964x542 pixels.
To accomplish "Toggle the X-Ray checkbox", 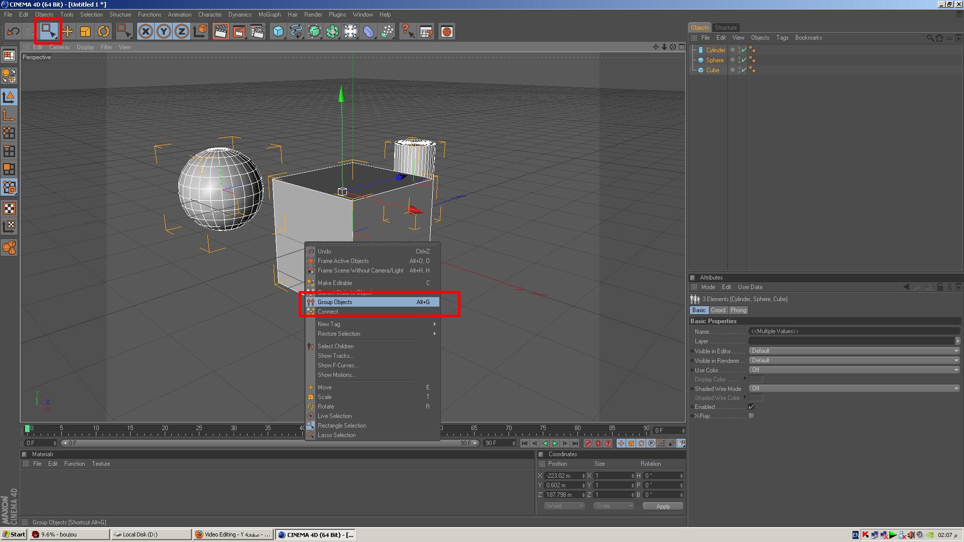I will pyautogui.click(x=751, y=416).
